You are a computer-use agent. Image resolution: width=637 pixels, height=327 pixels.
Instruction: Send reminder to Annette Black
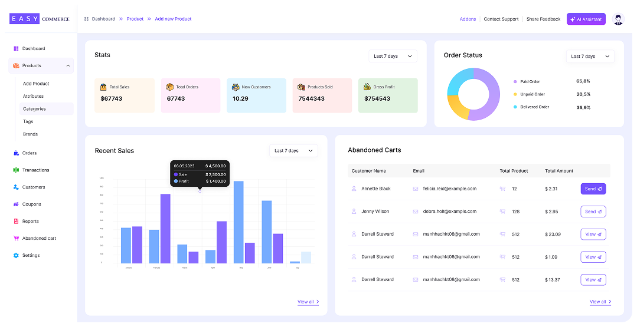click(593, 189)
